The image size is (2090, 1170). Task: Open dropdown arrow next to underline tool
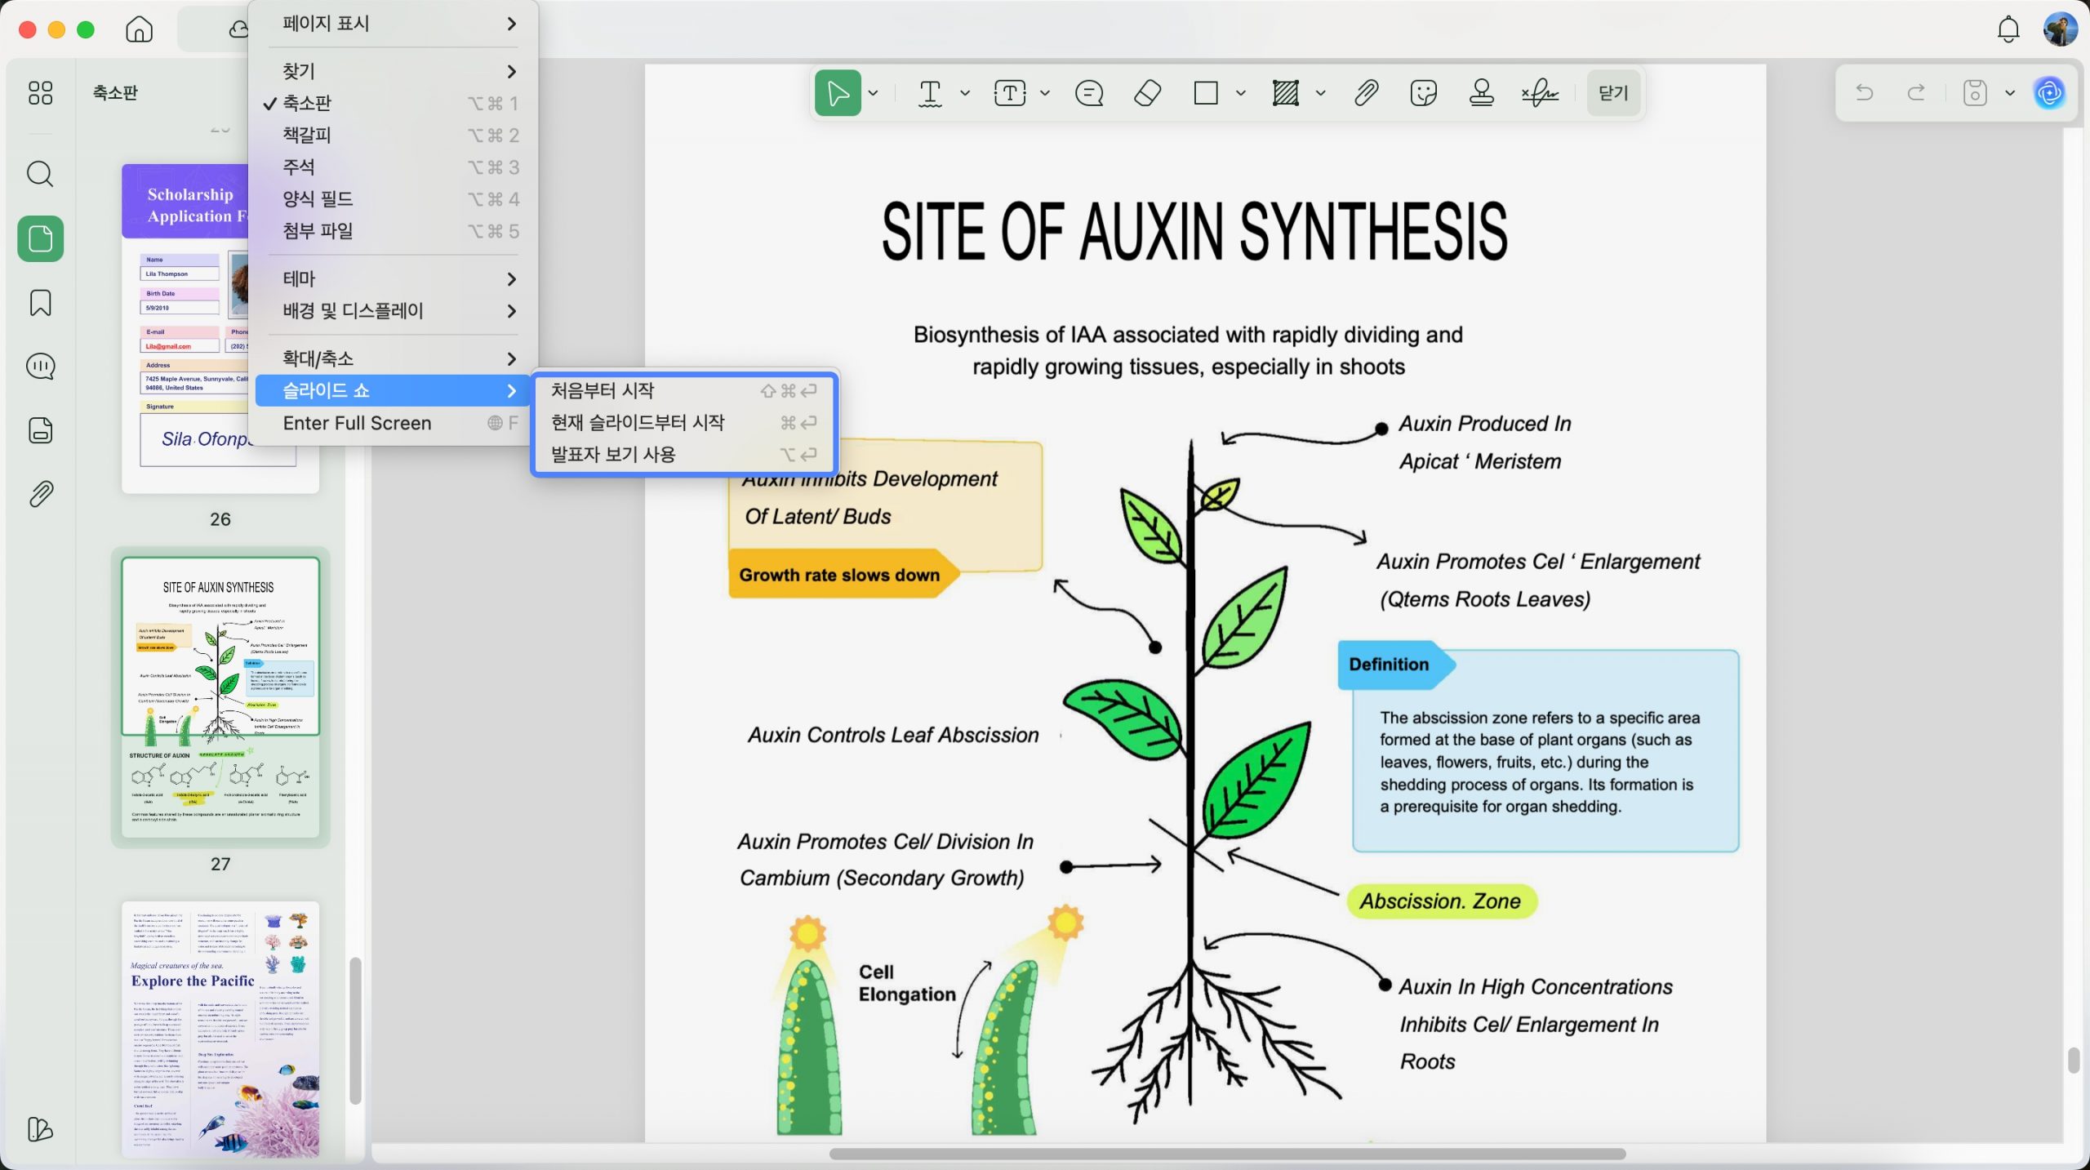coord(965,93)
